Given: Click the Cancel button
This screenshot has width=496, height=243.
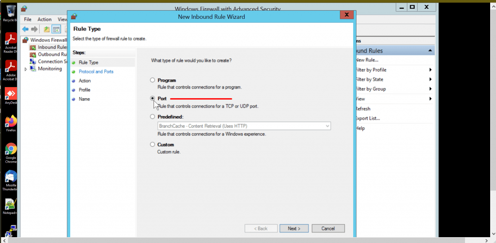Looking at the screenshot, I should (x=328, y=228).
